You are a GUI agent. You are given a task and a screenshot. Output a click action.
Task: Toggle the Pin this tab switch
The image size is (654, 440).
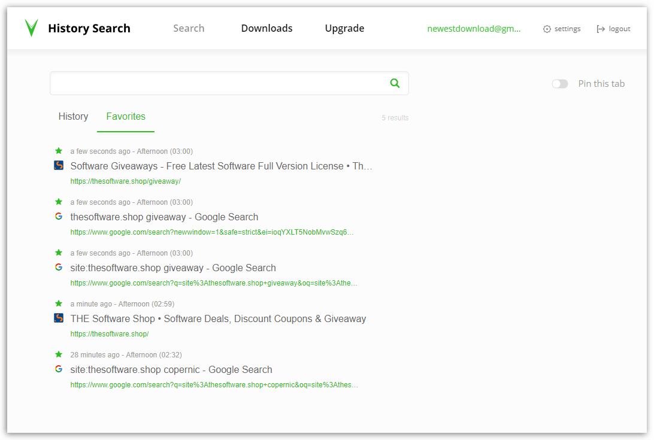pyautogui.click(x=559, y=84)
